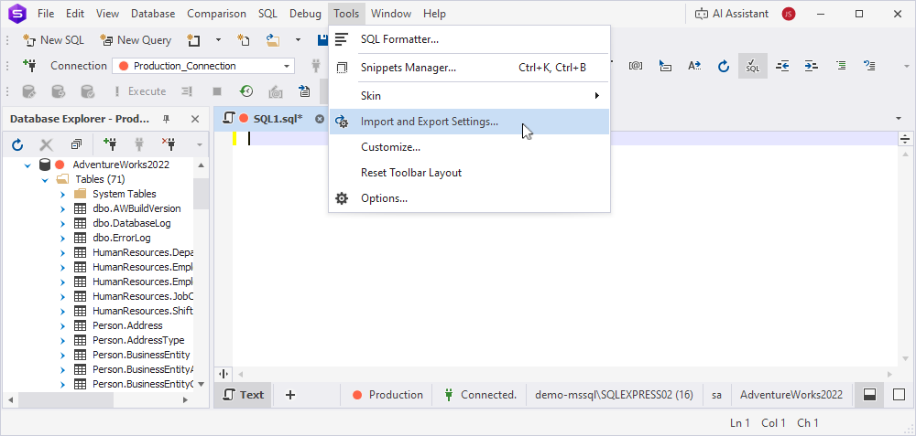The height and width of the screenshot is (436, 916).
Task: Open the SQL Formatter menu item
Action: [x=470, y=39]
